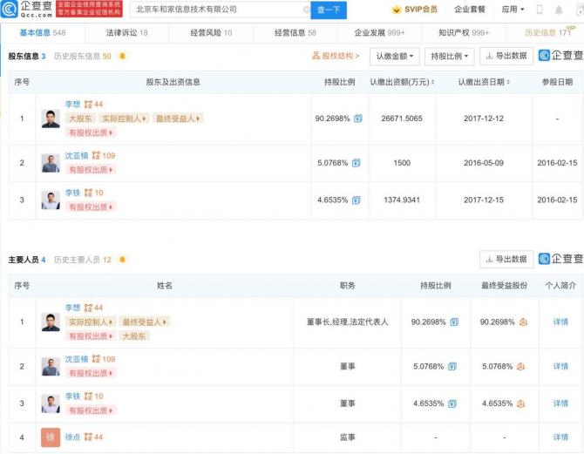Open share detail icon next to 5.0768% in shareholder table
584x454 pixels.
[356, 163]
